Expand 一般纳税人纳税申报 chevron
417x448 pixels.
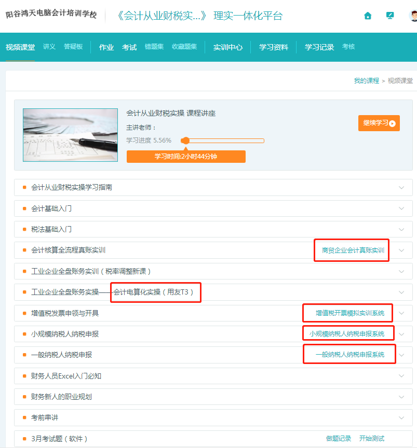click(401, 355)
